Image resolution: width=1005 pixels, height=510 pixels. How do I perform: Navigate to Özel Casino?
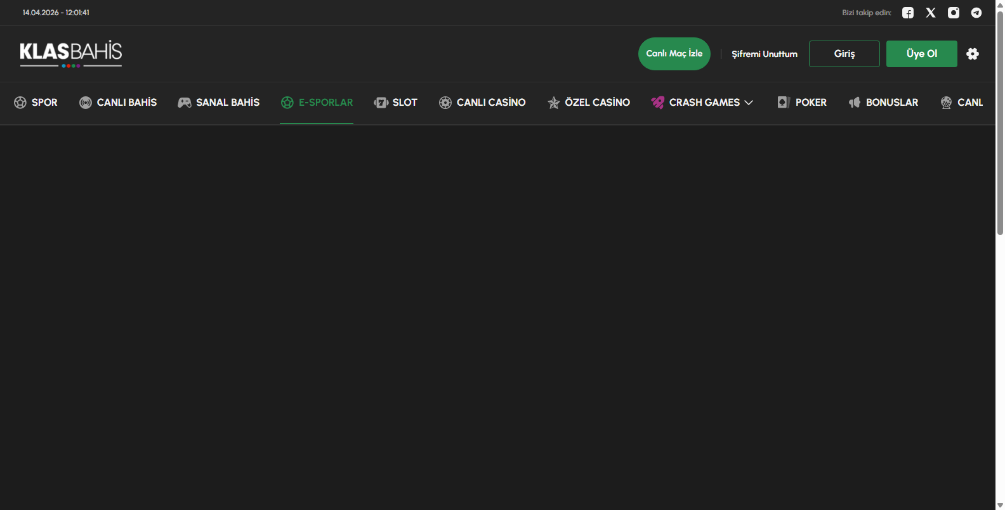point(597,103)
